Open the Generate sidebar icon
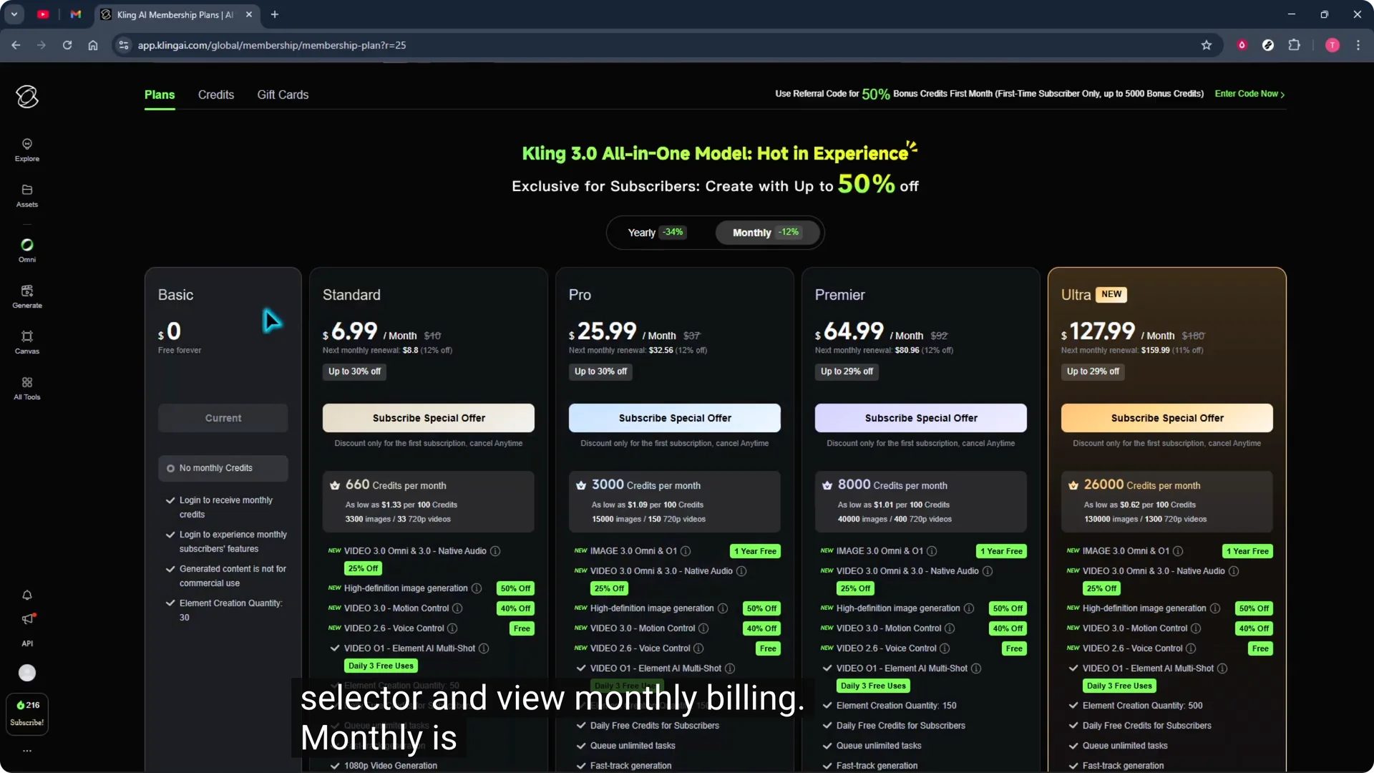The image size is (1374, 773). coord(27,297)
